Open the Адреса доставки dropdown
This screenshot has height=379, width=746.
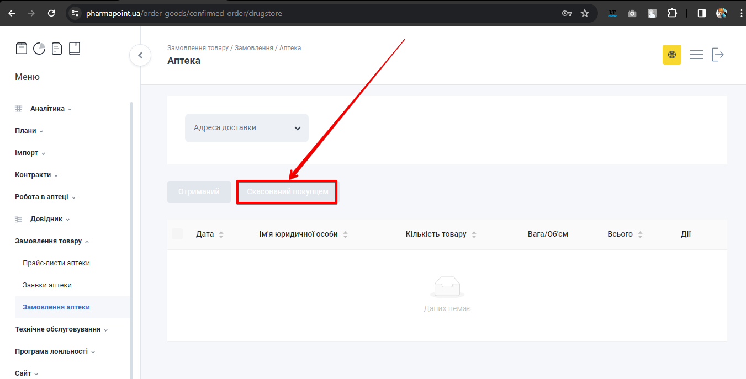coord(247,128)
